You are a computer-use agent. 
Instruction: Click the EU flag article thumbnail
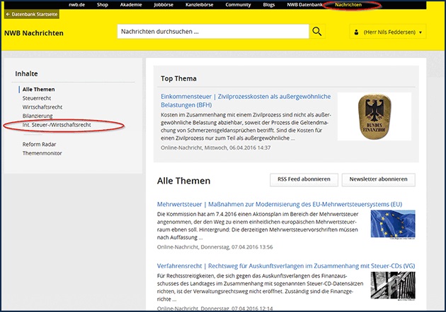393,223
